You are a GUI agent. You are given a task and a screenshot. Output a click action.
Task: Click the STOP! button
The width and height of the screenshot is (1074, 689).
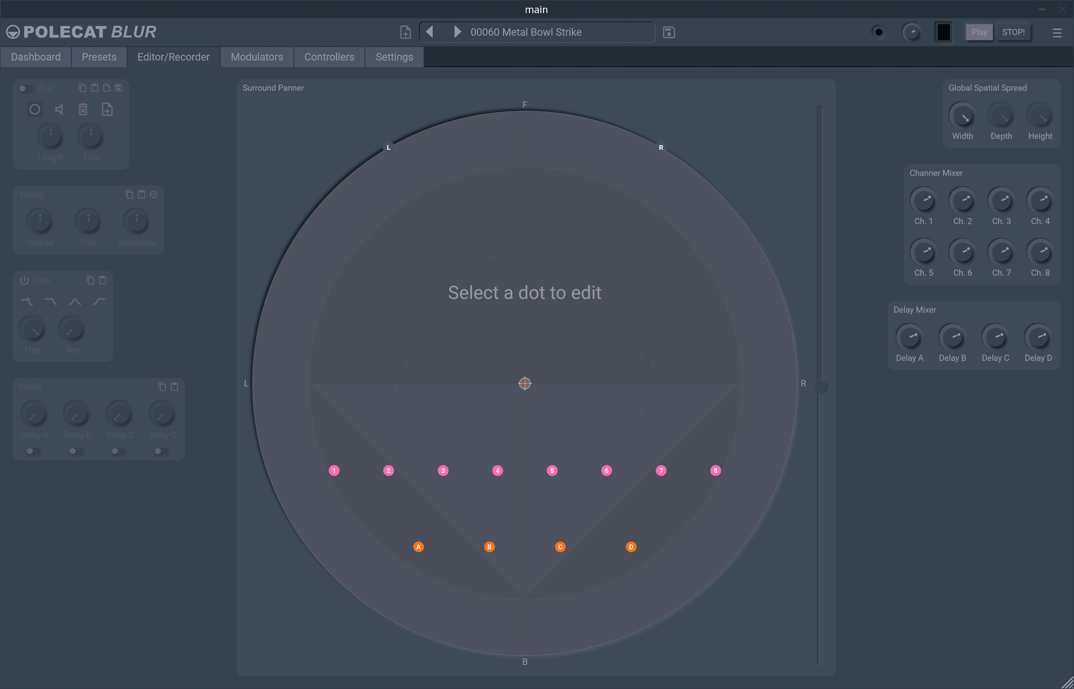(1013, 32)
